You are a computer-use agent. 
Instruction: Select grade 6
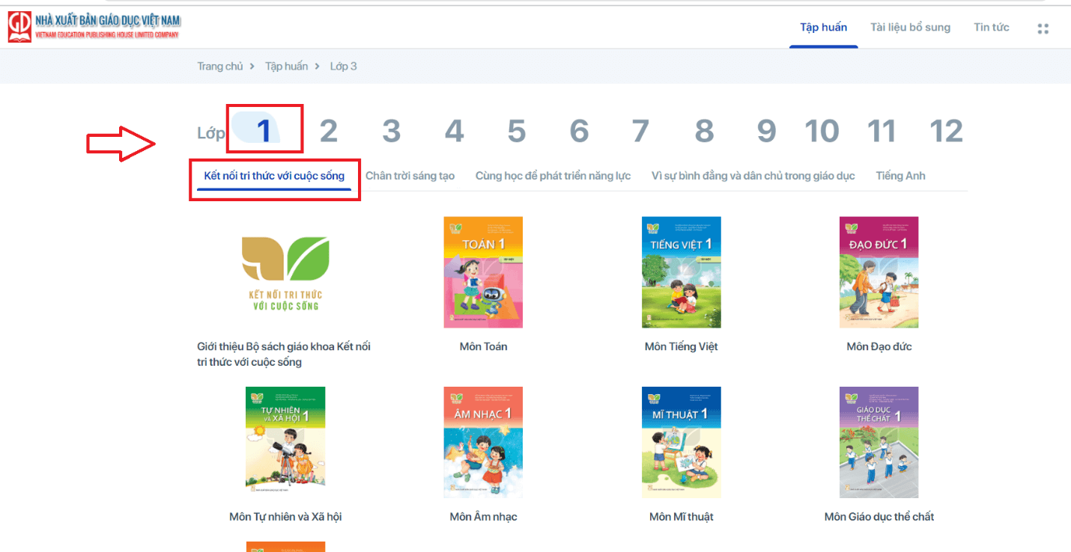coord(579,132)
